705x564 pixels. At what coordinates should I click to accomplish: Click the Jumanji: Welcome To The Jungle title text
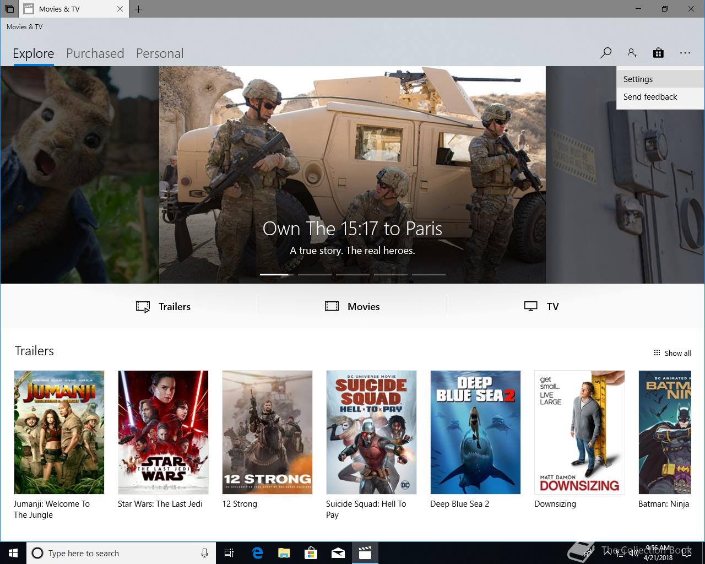[x=52, y=509]
